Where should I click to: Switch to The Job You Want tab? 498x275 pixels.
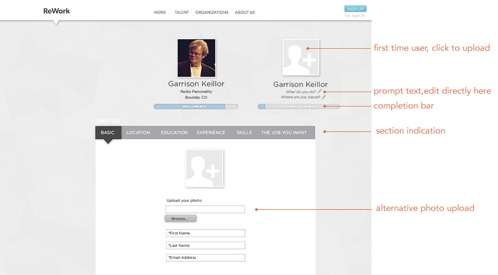[284, 132]
